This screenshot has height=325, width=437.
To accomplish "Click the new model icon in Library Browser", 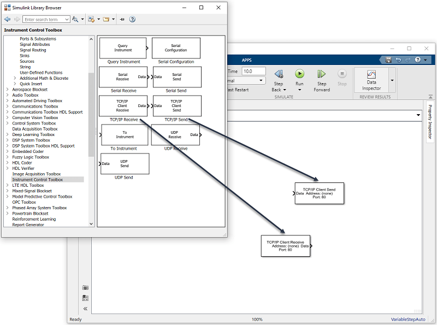I will [x=91, y=19].
